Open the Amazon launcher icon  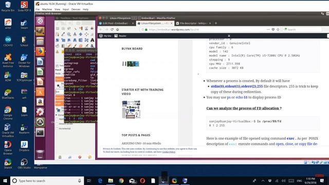coord(40,102)
